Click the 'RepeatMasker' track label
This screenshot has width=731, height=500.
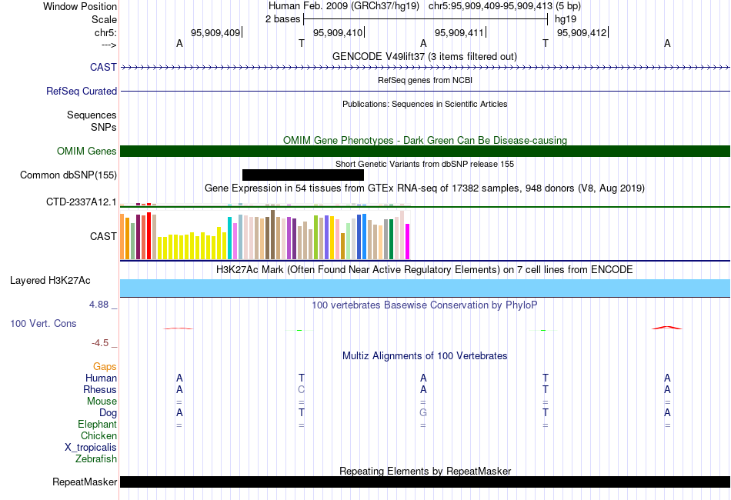tap(85, 482)
